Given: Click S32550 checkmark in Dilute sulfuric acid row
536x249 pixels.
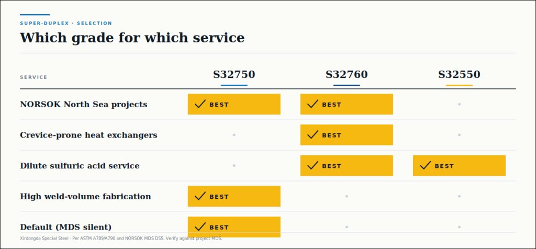Looking at the screenshot, I should tap(425, 165).
